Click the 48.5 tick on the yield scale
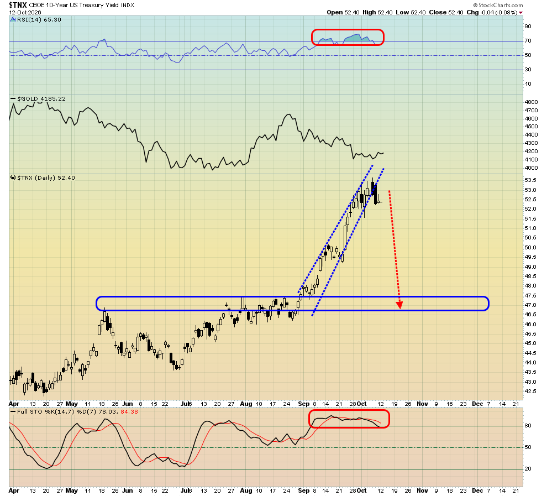This screenshot has width=547, height=496. coord(530,276)
